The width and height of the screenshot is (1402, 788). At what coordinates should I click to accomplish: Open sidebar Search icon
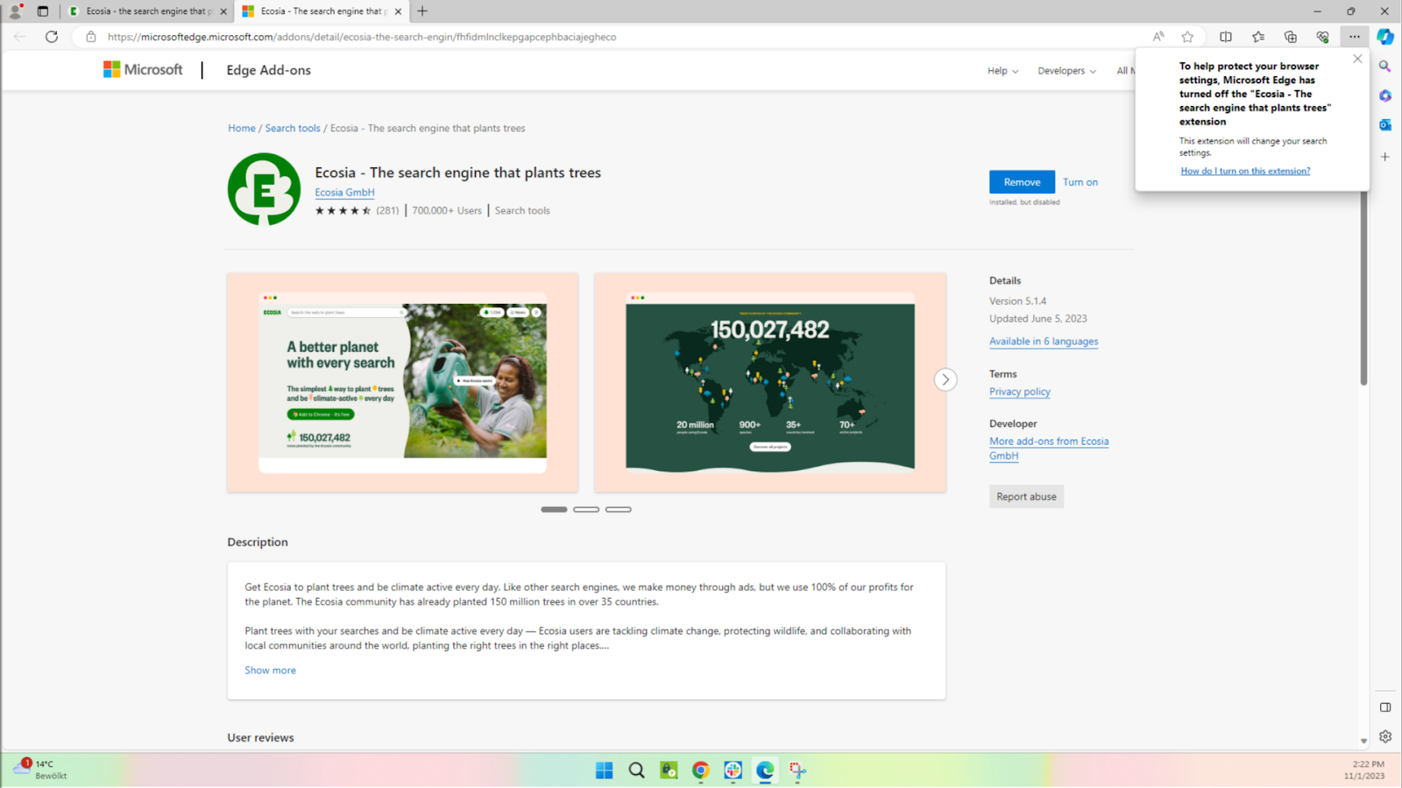[1385, 67]
